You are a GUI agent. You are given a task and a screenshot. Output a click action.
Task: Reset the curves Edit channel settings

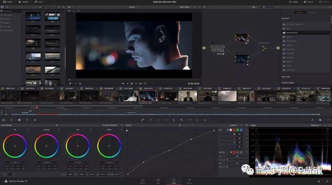(247, 130)
